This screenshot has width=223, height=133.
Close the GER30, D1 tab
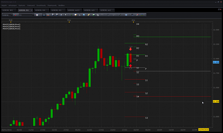click(x=31, y=10)
